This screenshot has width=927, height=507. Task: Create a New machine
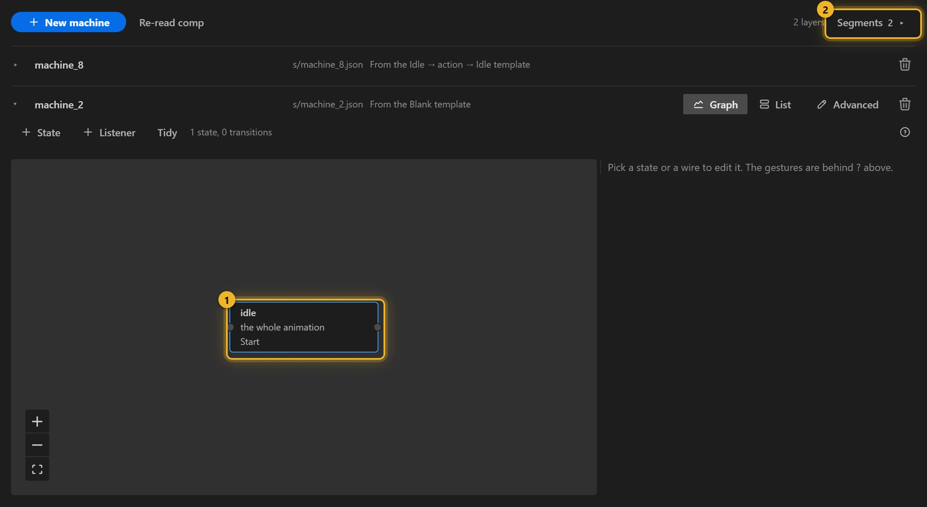69,22
